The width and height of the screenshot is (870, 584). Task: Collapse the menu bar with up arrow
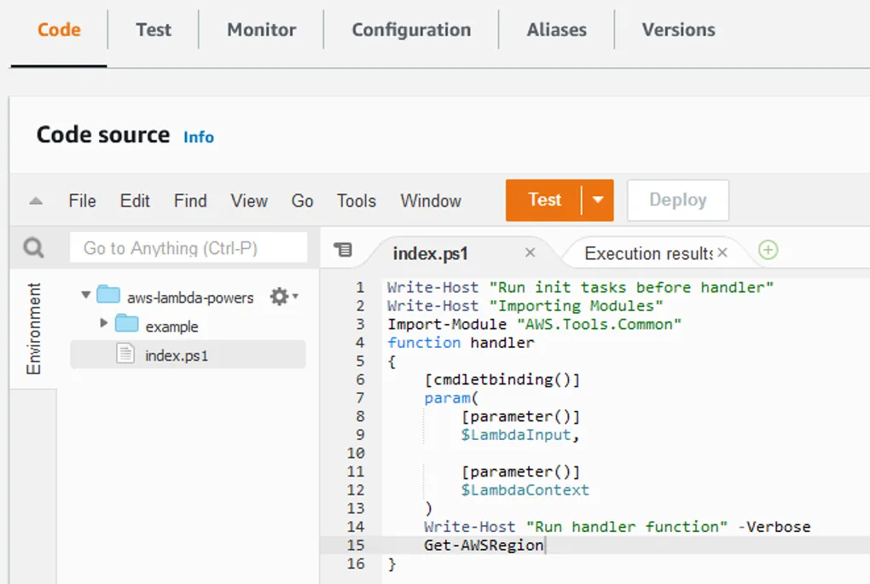pos(36,201)
